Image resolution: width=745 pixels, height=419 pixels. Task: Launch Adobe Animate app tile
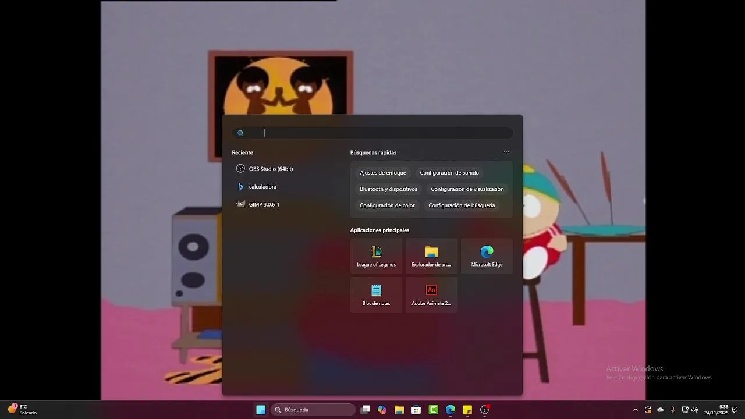[431, 294]
